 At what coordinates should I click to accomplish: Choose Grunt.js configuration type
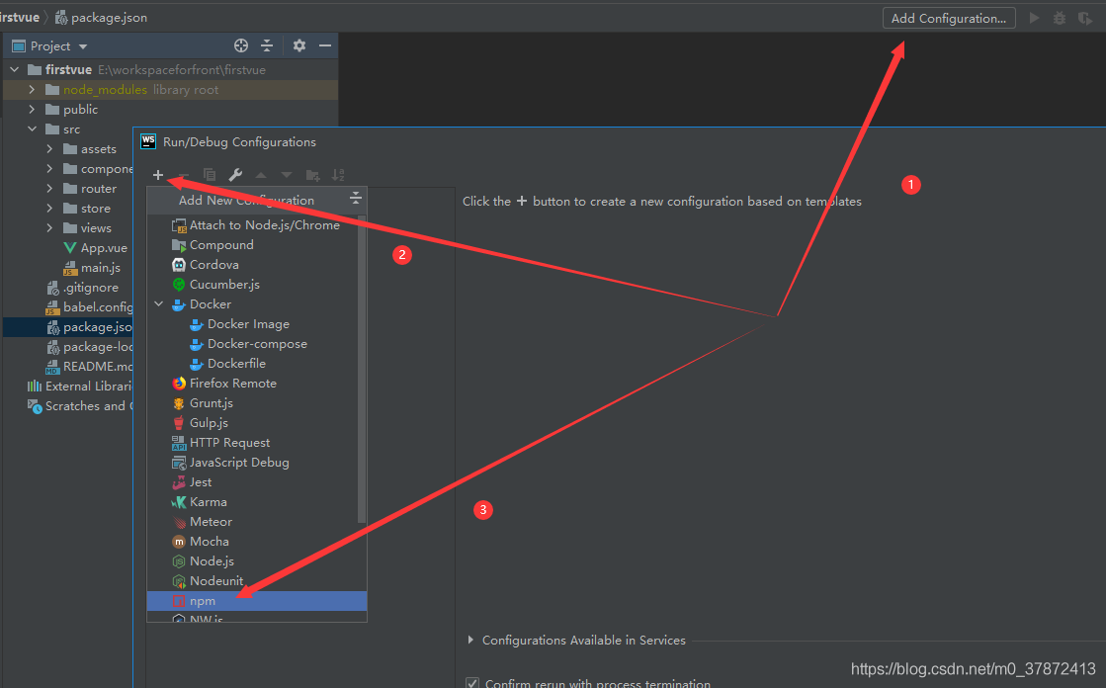tap(257, 403)
